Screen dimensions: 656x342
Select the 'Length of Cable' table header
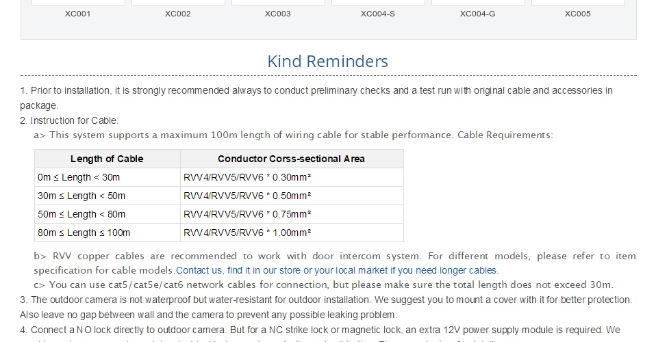point(107,159)
